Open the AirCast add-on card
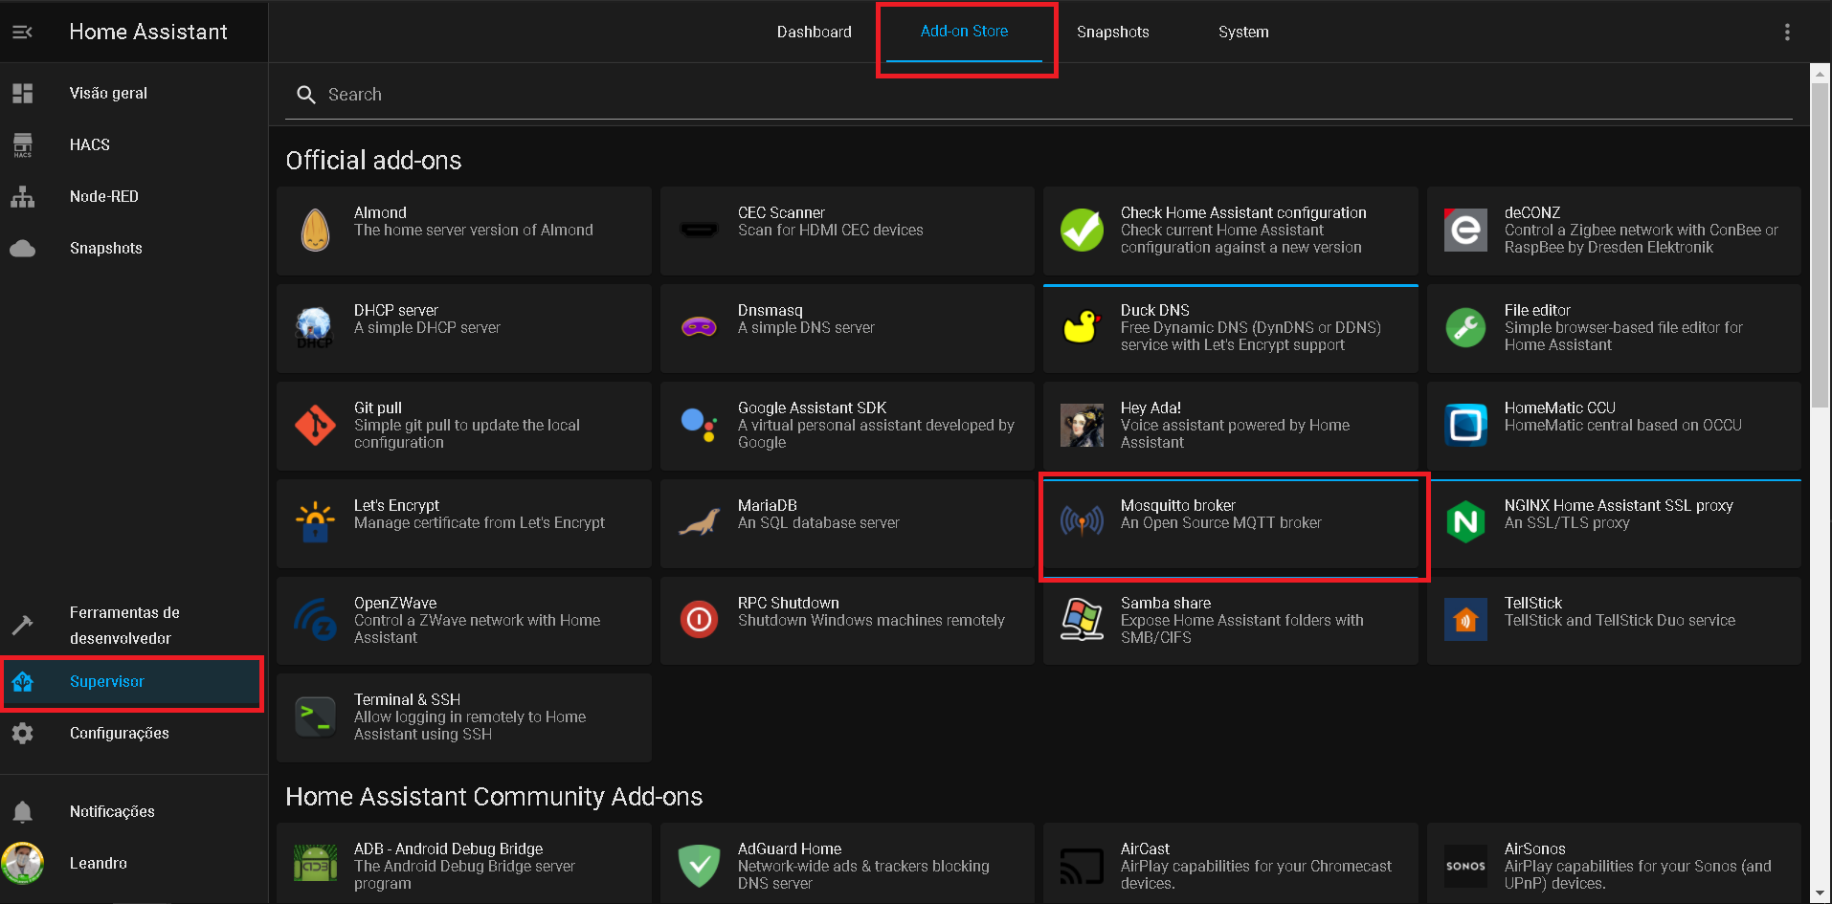 [1230, 863]
